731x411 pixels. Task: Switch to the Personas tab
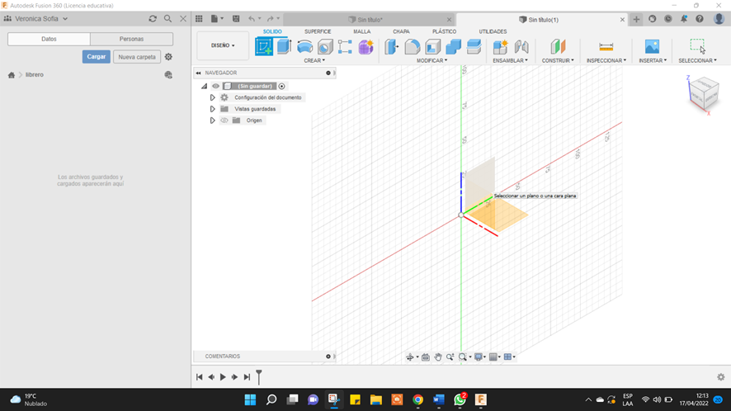point(131,39)
